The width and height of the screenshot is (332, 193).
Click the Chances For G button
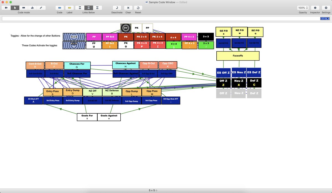pyautogui.click(x=77, y=66)
